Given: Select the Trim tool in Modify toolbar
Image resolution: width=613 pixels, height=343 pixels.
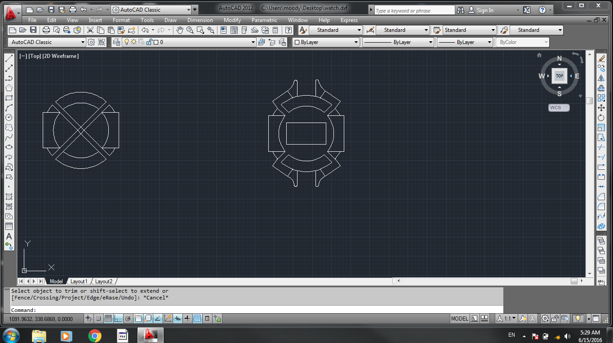Looking at the screenshot, I should [601, 147].
